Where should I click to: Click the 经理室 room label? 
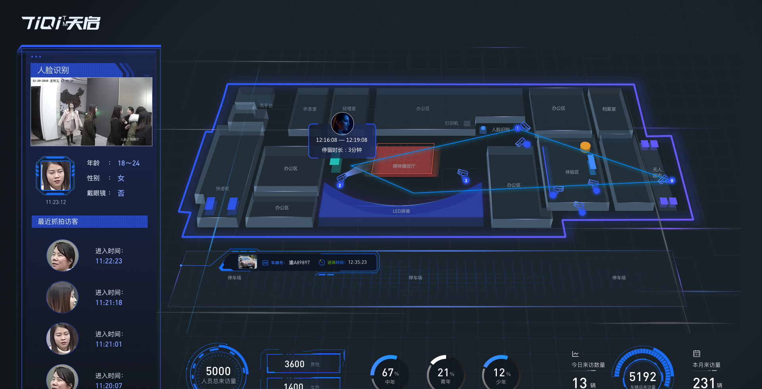click(x=349, y=109)
